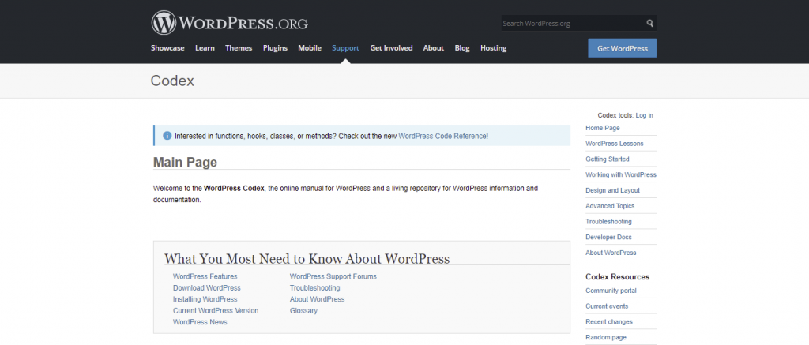Viewport: 809px width, 345px height.
Task: Open Troubleshooting in the Need to Know box
Action: click(314, 287)
